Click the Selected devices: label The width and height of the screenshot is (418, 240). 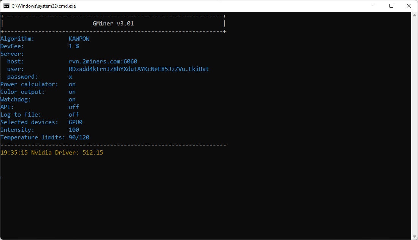29,122
